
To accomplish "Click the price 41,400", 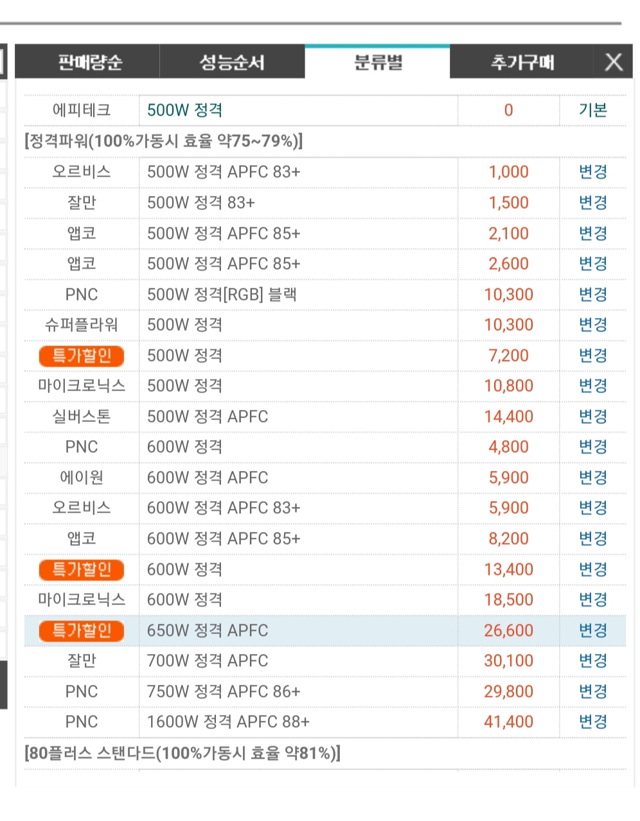I will click(508, 721).
